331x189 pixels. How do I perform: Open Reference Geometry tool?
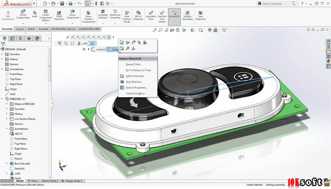click(x=115, y=14)
